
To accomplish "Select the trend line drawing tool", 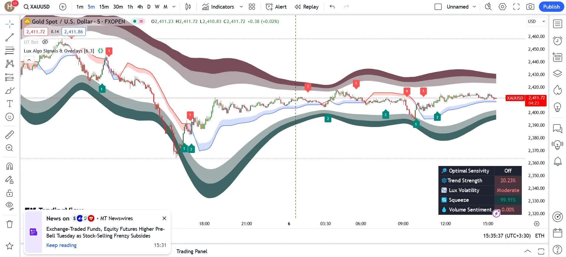I will tap(9, 37).
